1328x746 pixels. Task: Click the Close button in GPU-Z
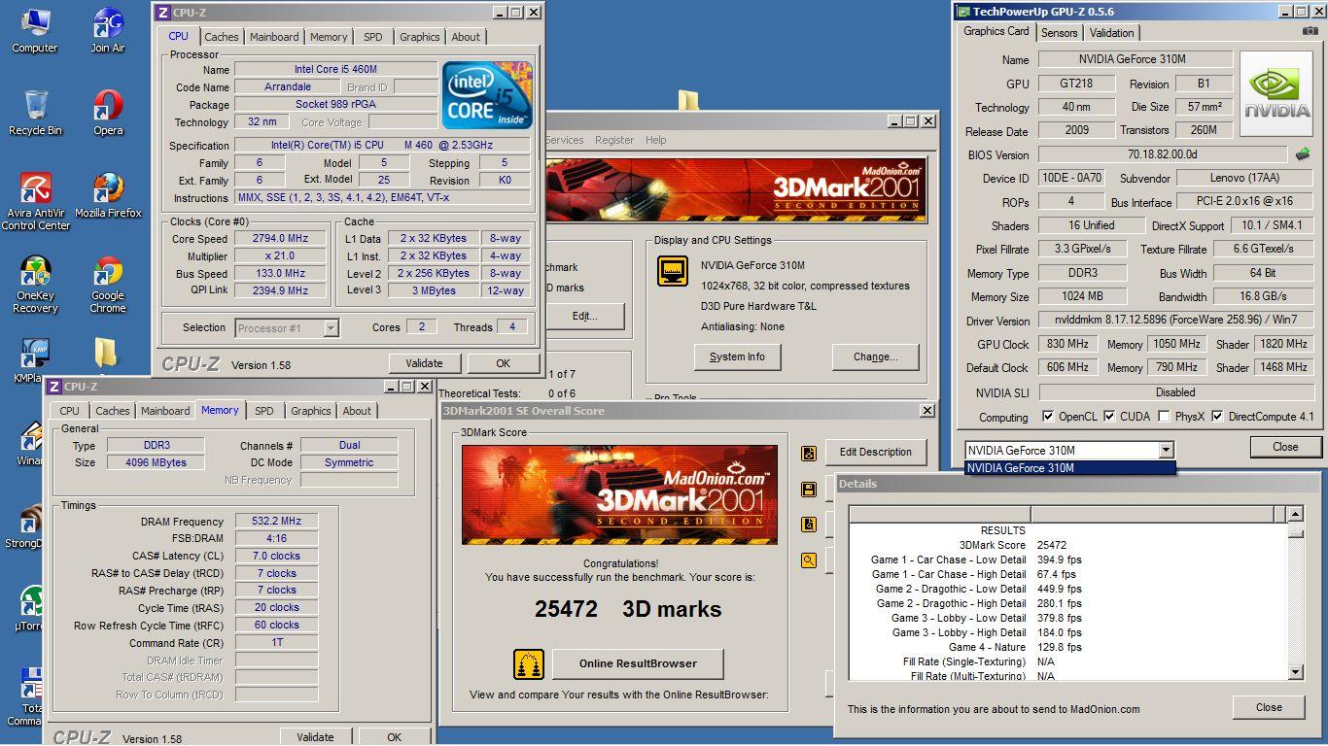pyautogui.click(x=1285, y=447)
